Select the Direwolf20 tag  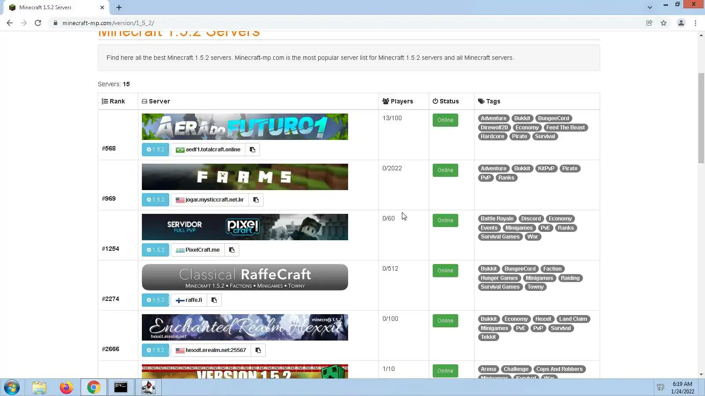point(494,128)
